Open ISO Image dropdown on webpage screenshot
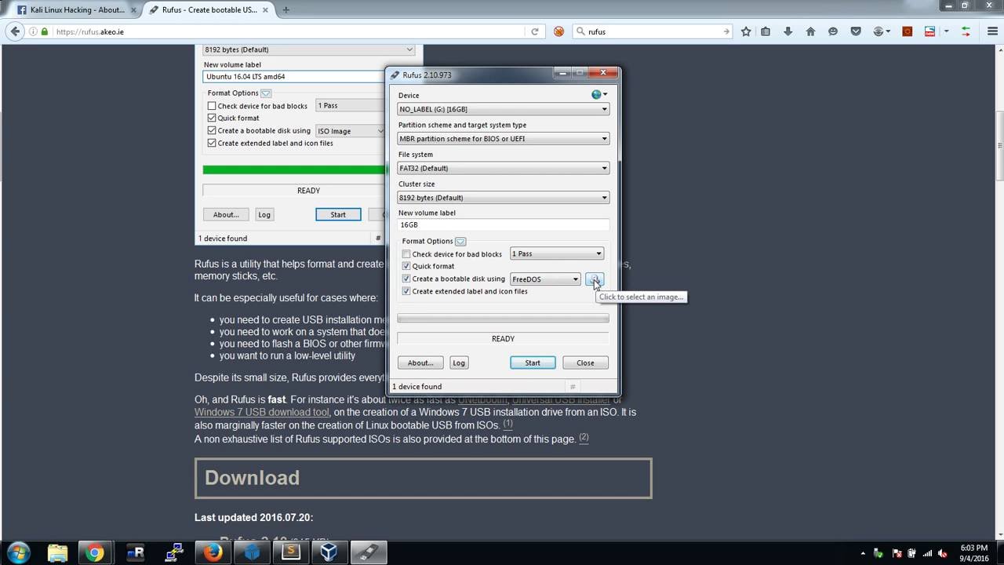The height and width of the screenshot is (565, 1004). [351, 131]
